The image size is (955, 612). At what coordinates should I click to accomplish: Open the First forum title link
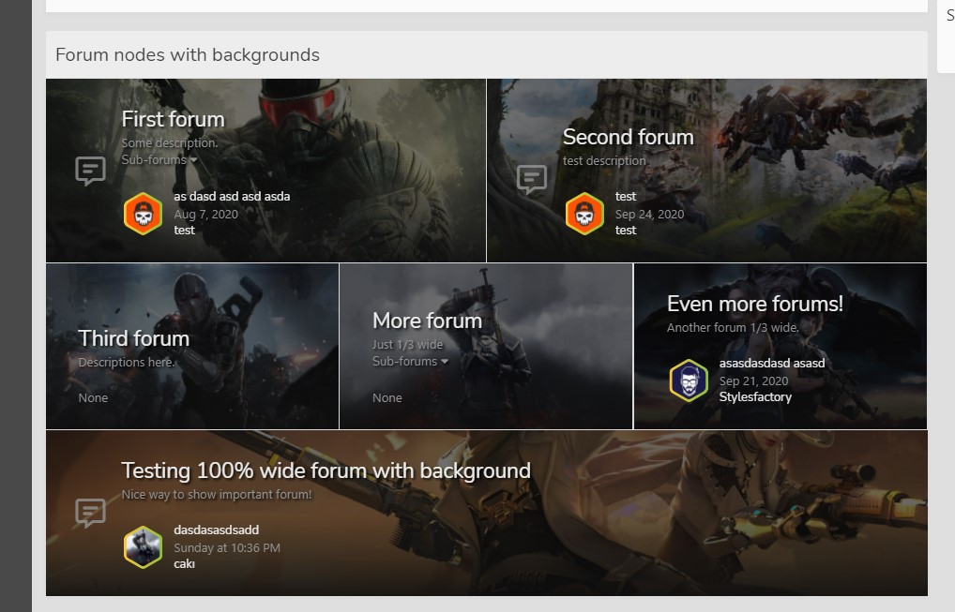click(x=173, y=119)
